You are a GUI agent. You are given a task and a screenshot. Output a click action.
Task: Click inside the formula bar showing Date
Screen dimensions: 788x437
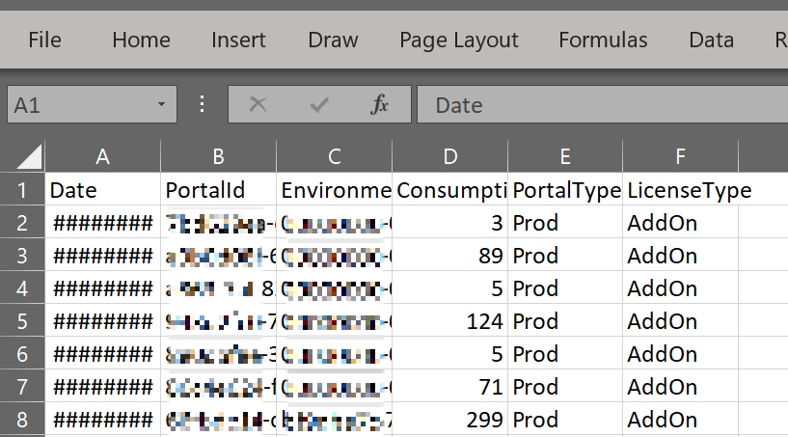[598, 105]
